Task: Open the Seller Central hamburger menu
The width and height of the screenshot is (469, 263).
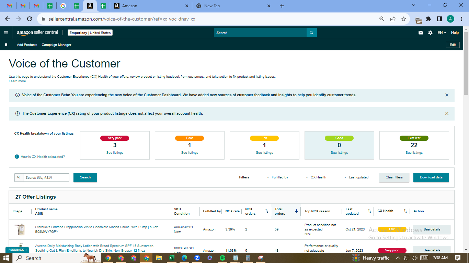Action: click(6, 33)
